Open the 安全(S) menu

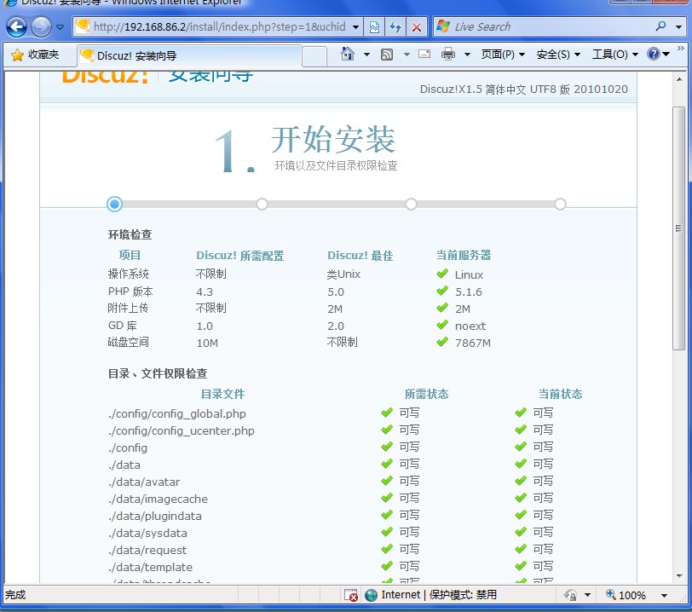pos(558,55)
